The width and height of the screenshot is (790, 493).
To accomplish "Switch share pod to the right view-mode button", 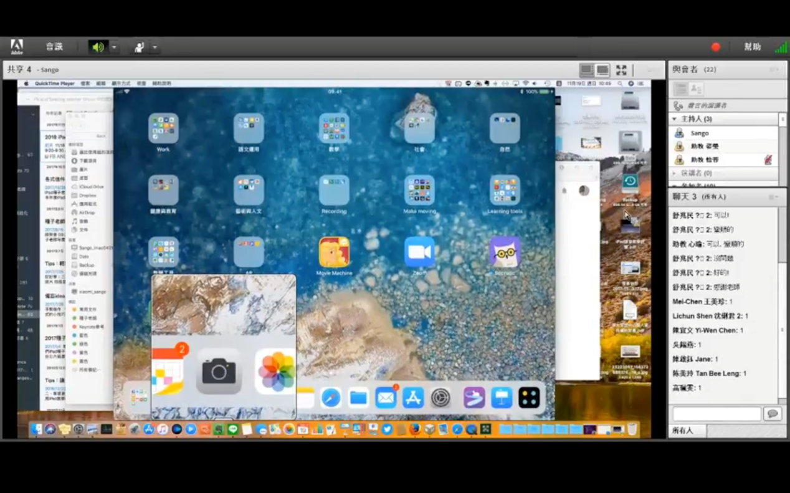I will pyautogui.click(x=602, y=70).
